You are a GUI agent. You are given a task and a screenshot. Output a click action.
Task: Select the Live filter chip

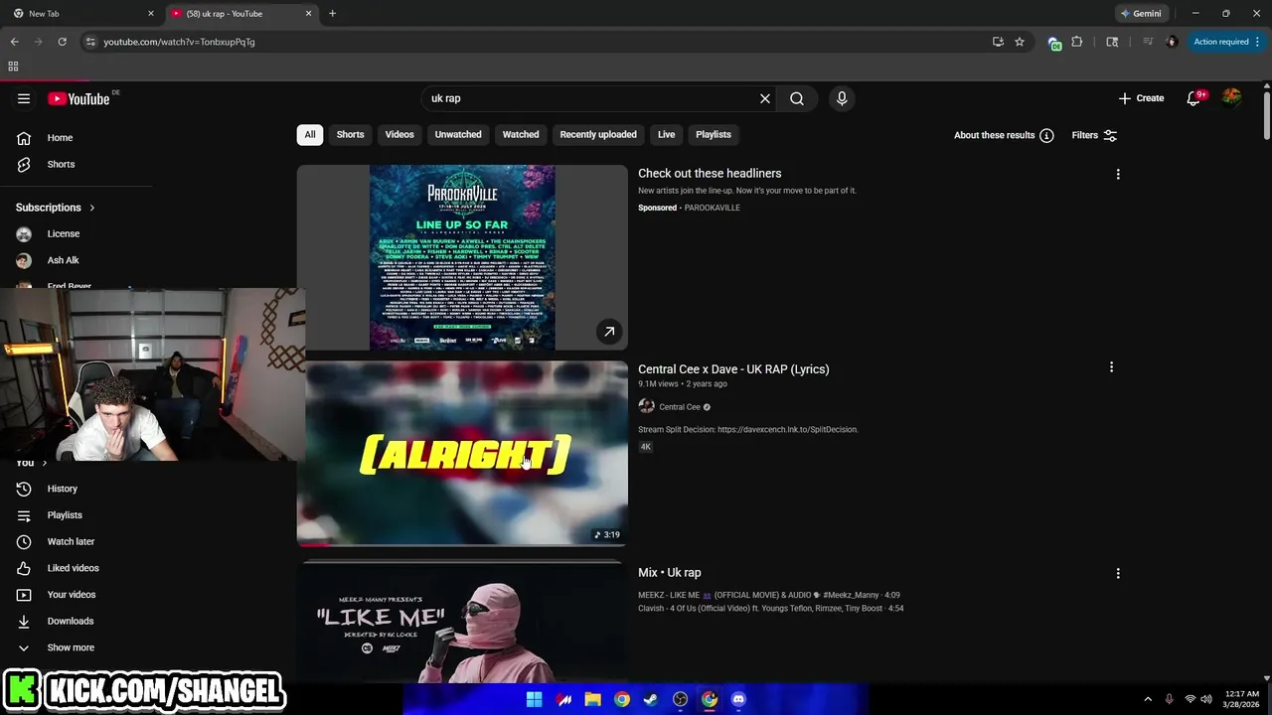click(666, 134)
